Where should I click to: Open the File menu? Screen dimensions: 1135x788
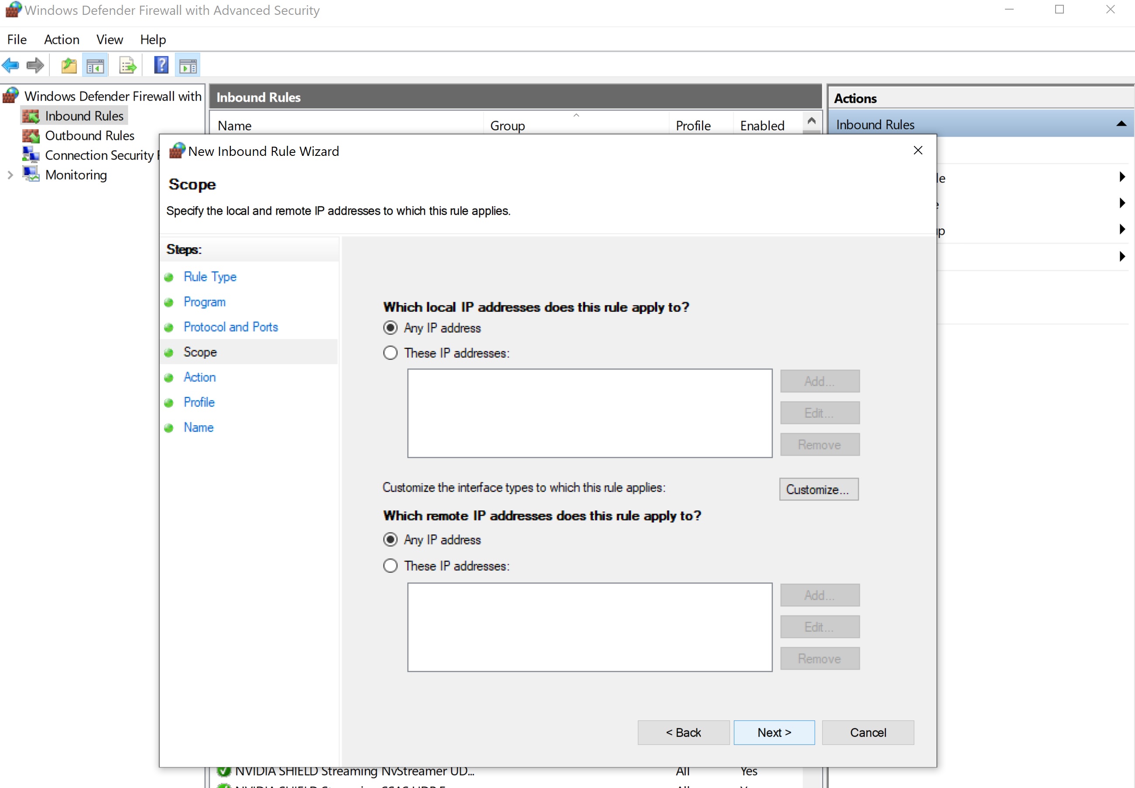click(x=17, y=39)
